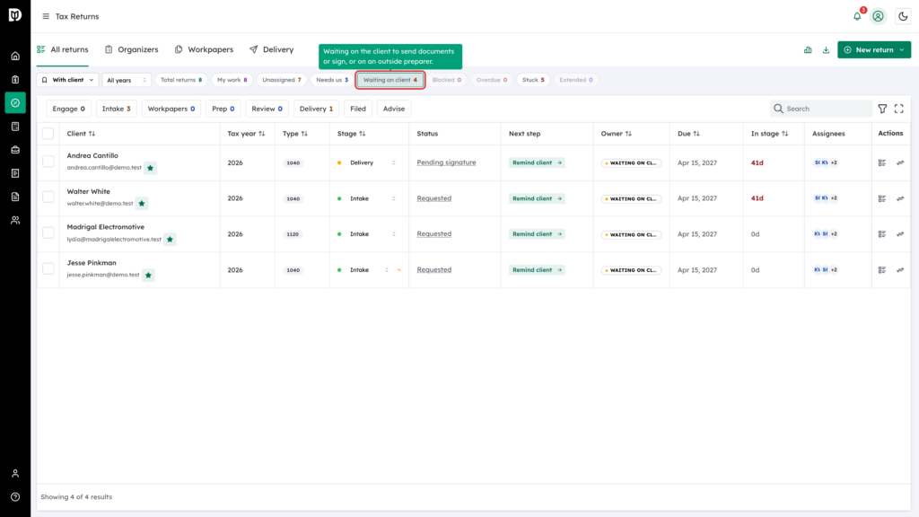This screenshot has width=919, height=517.
Task: Open the Pending signature status link
Action: point(446,162)
